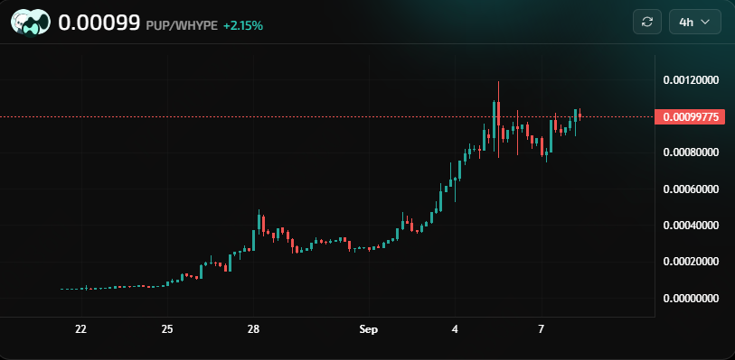Click the 0.00099 current price heading
Screen dimensions: 735x360
coord(99,23)
